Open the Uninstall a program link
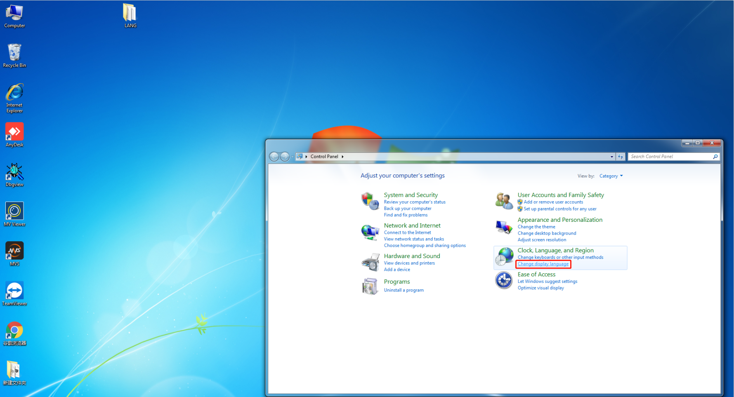Screen dimensions: 734x397 pyautogui.click(x=404, y=290)
